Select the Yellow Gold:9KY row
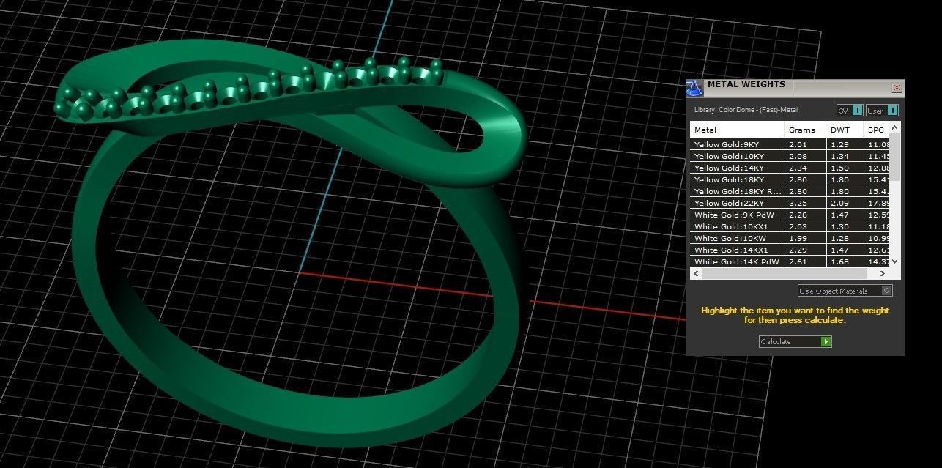Image resolution: width=942 pixels, height=468 pixels. 790,144
